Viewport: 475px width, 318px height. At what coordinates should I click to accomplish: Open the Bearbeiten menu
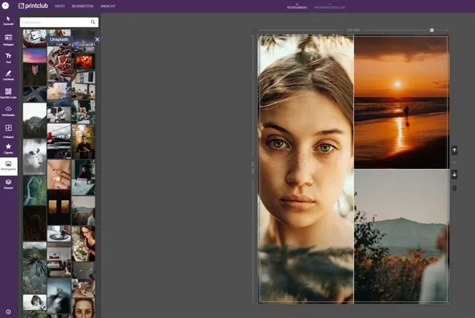coord(82,6)
